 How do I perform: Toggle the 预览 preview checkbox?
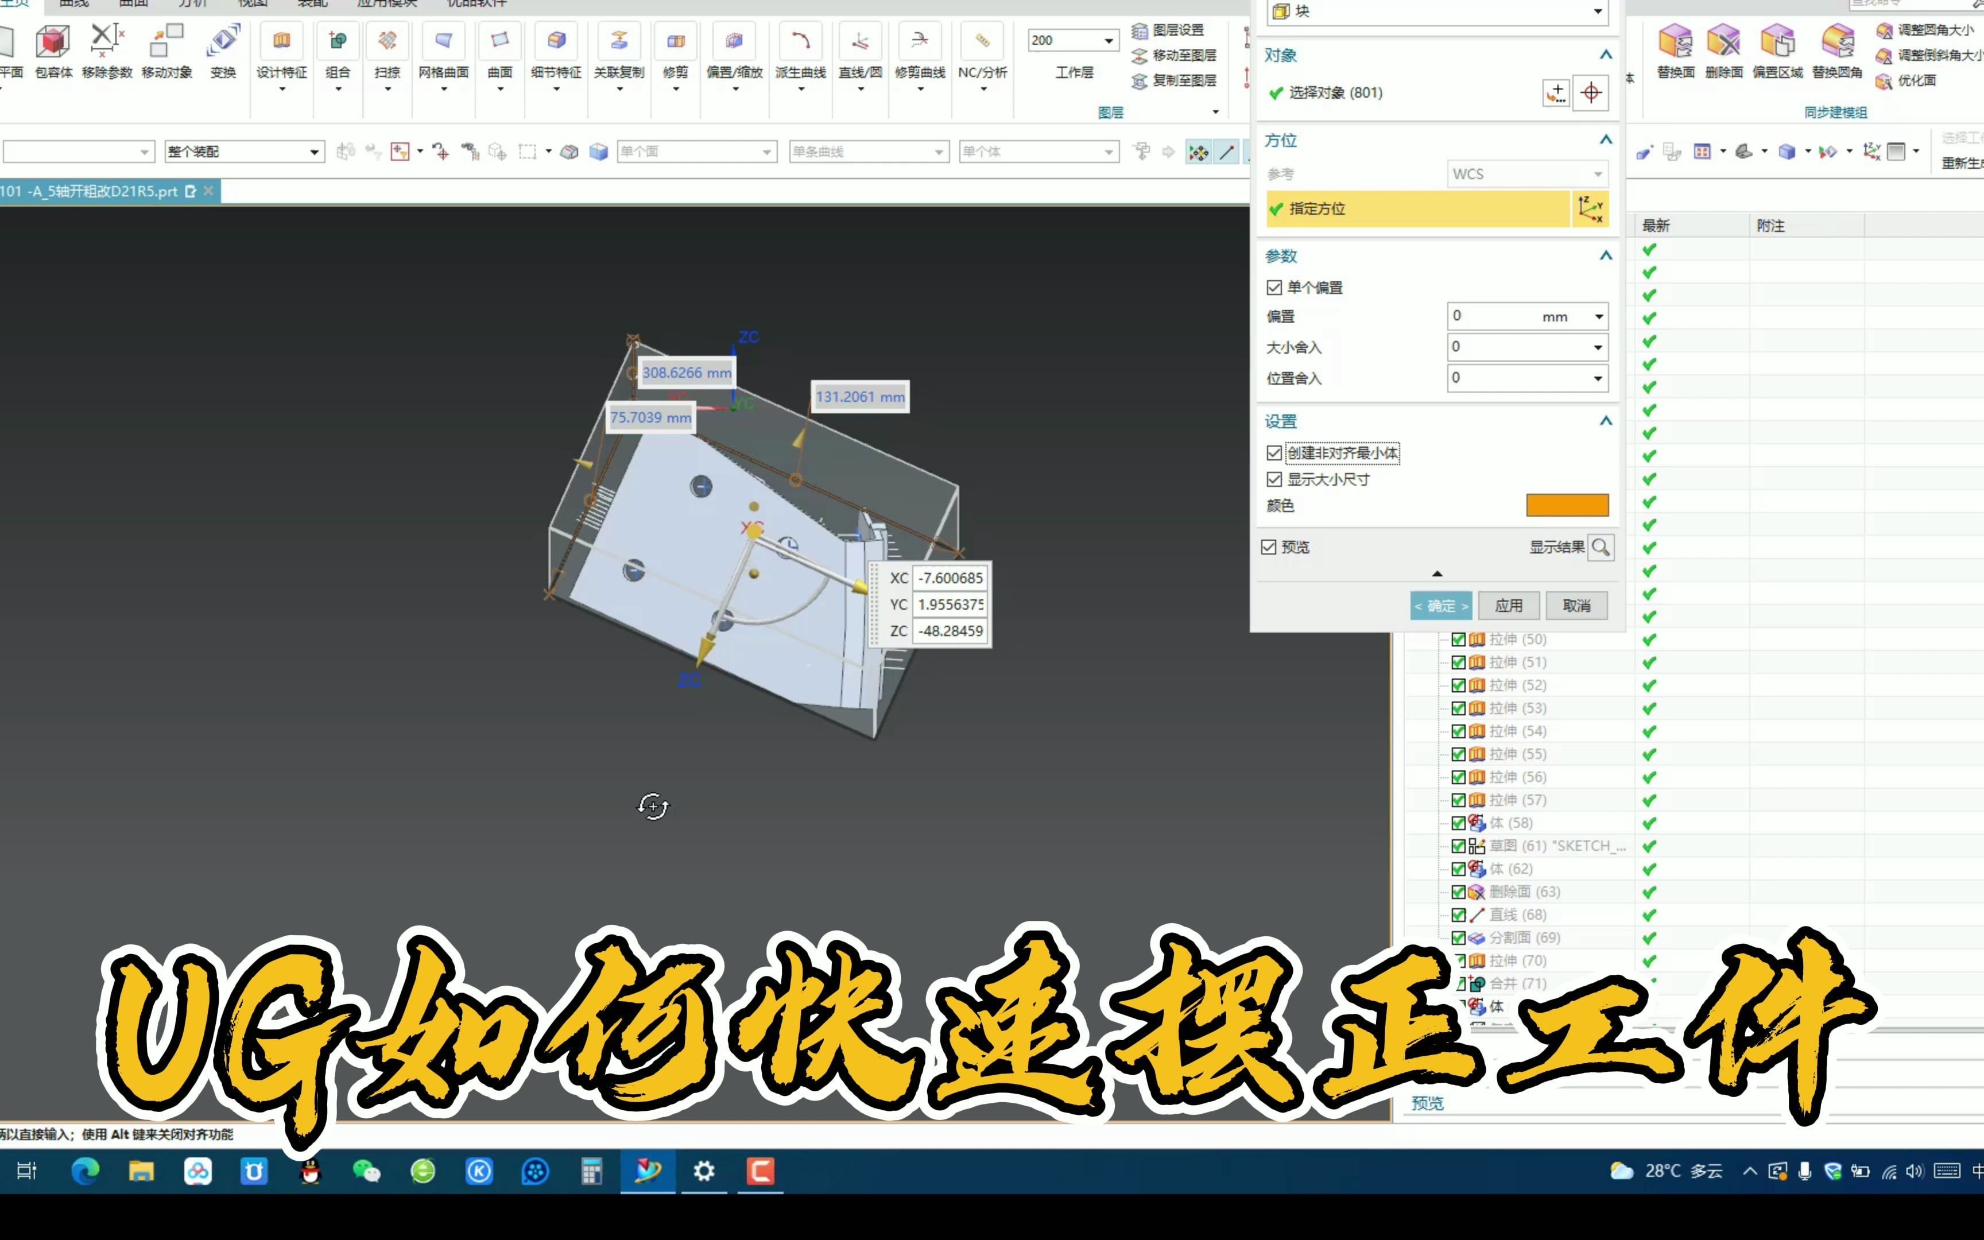coord(1269,547)
